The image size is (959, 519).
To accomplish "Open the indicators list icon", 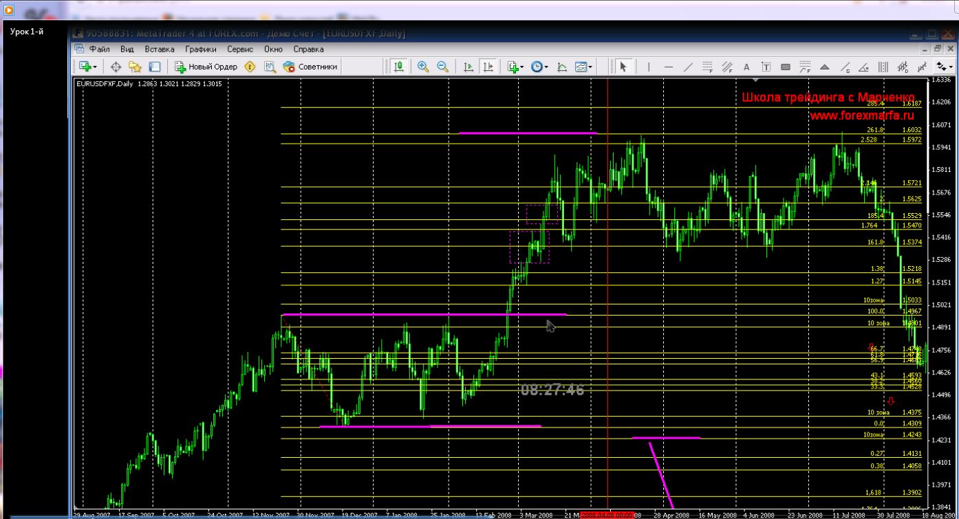I will [x=513, y=67].
